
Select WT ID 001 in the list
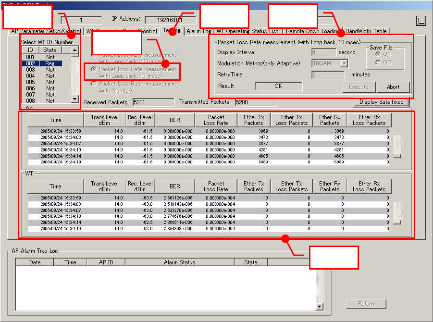[42, 57]
